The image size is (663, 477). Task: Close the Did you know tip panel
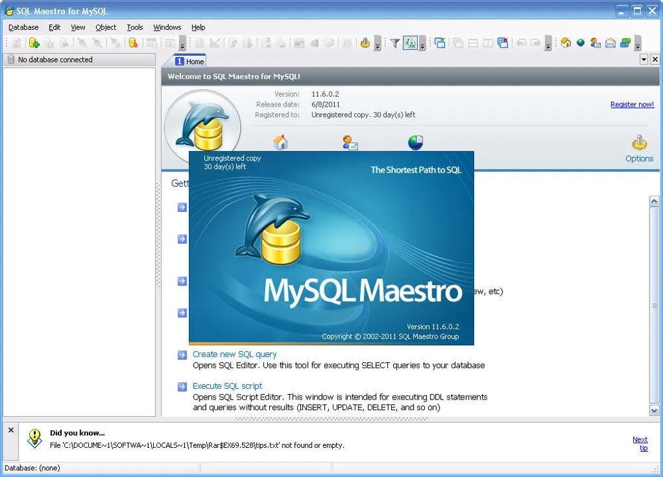point(11,430)
